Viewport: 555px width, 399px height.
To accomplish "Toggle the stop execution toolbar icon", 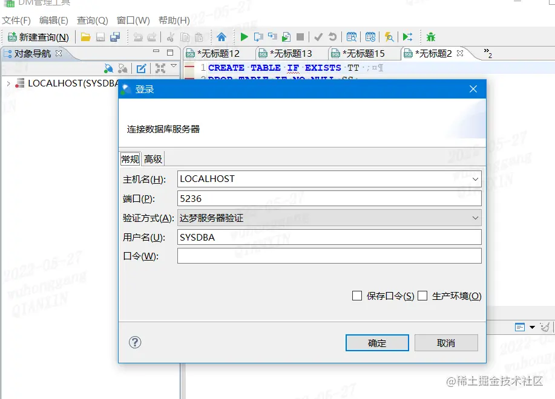I will (x=300, y=37).
